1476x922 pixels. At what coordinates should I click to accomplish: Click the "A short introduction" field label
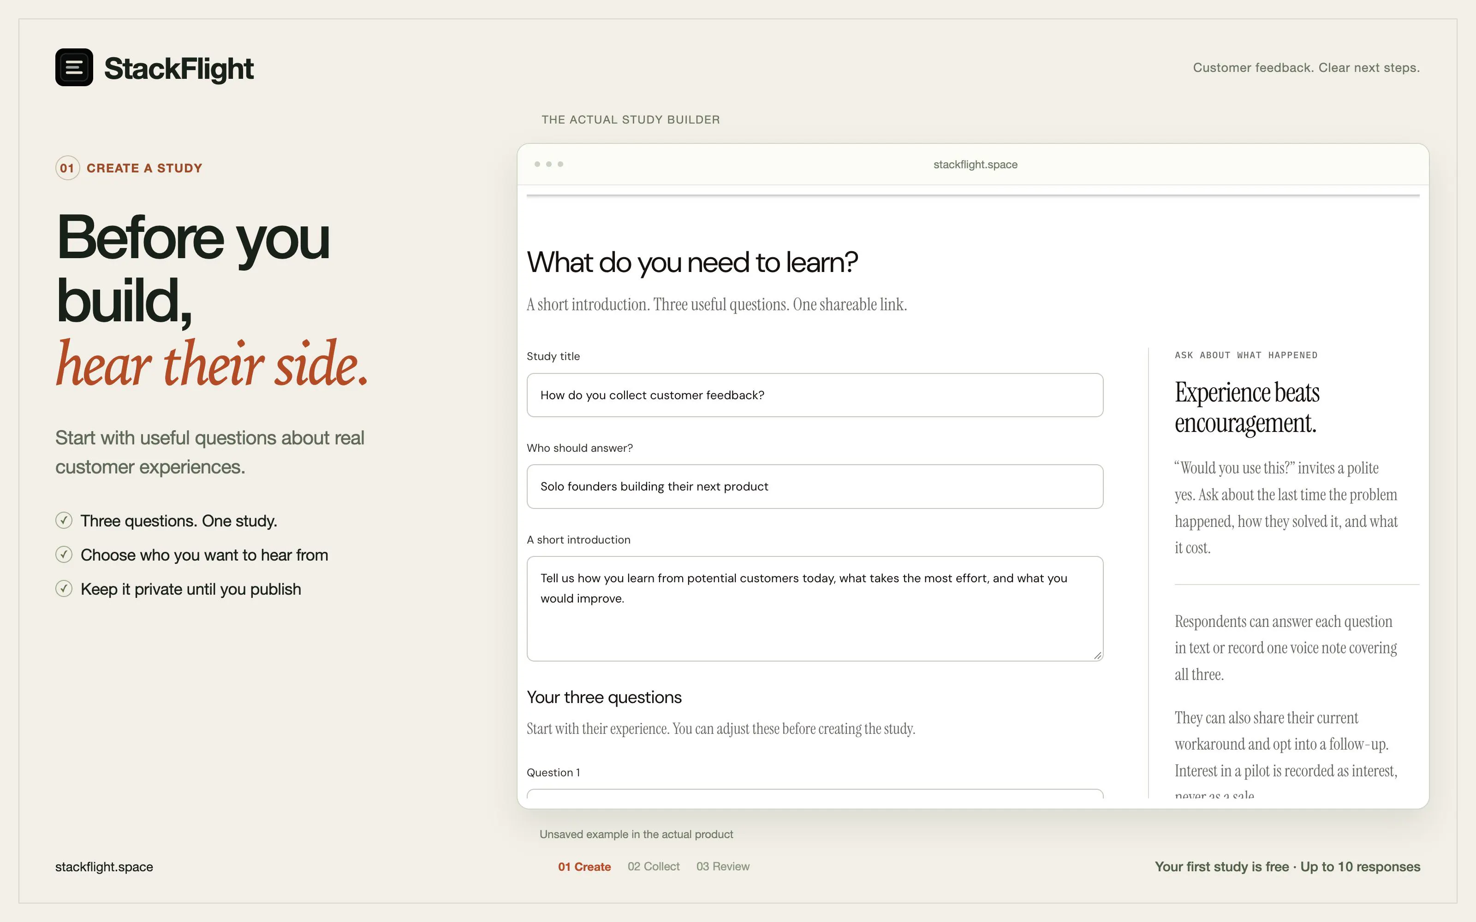coord(578,540)
